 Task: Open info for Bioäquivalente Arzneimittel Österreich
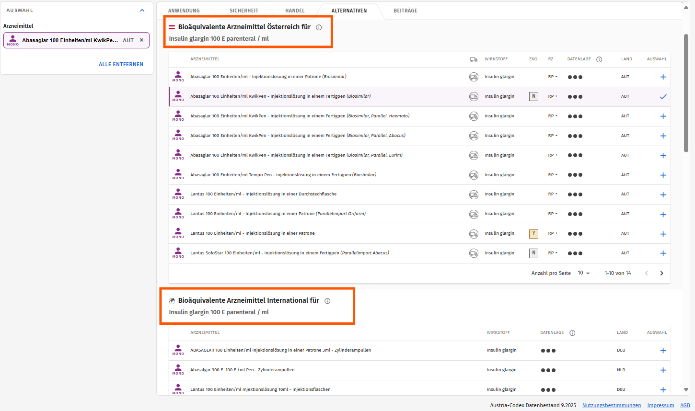319,27
